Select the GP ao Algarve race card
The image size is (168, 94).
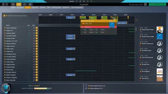pyautogui.click(x=151, y=71)
